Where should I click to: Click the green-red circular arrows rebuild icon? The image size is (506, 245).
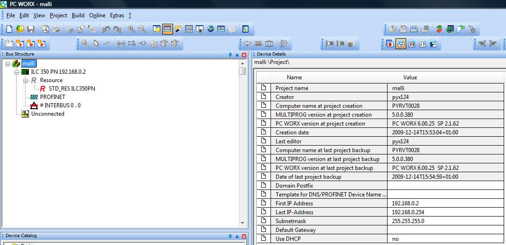(x=439, y=29)
